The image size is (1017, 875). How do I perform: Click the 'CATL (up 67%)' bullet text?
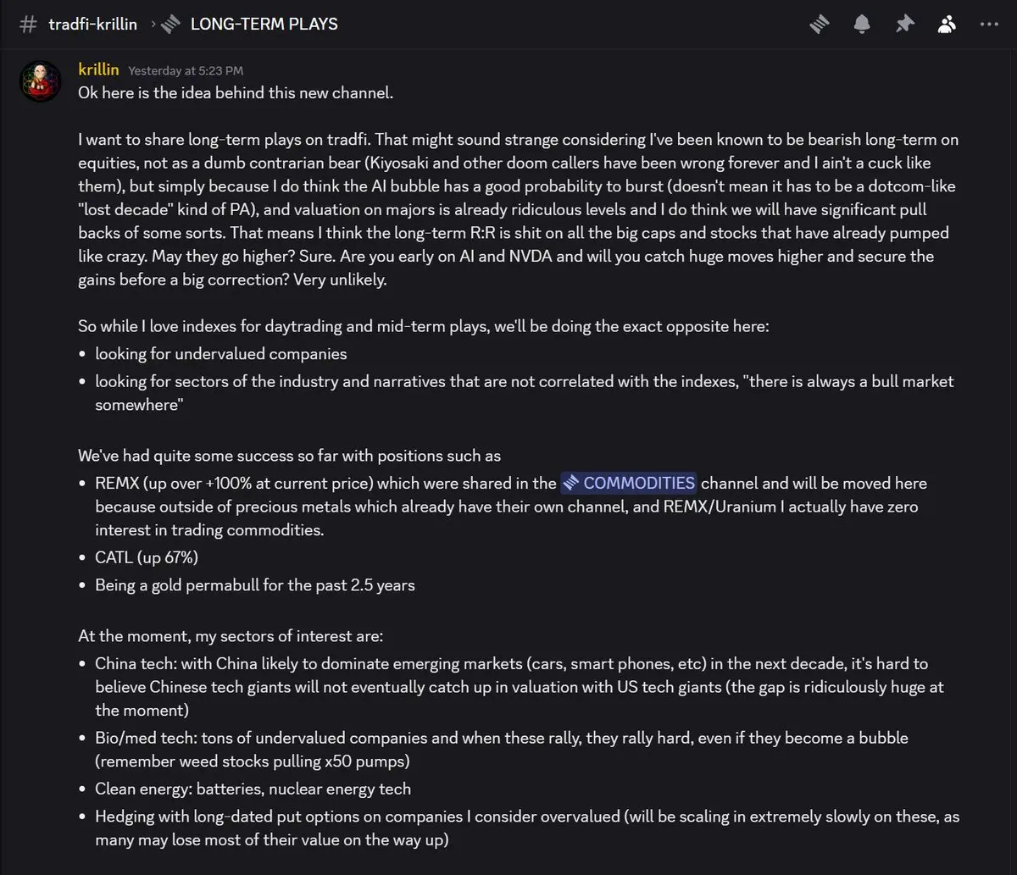(x=147, y=557)
